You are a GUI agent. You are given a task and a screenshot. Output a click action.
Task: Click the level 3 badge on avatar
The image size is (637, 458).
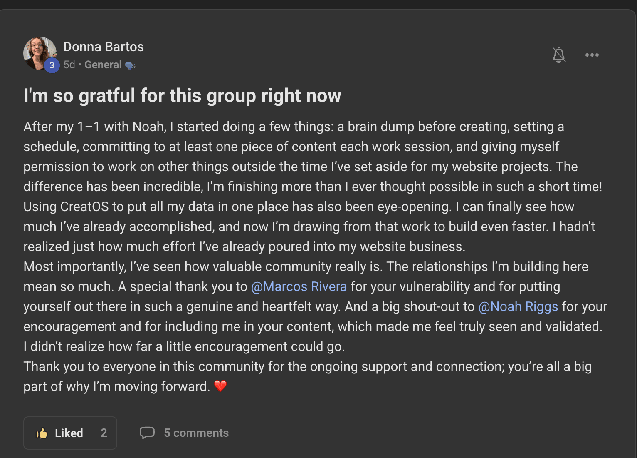(52, 65)
